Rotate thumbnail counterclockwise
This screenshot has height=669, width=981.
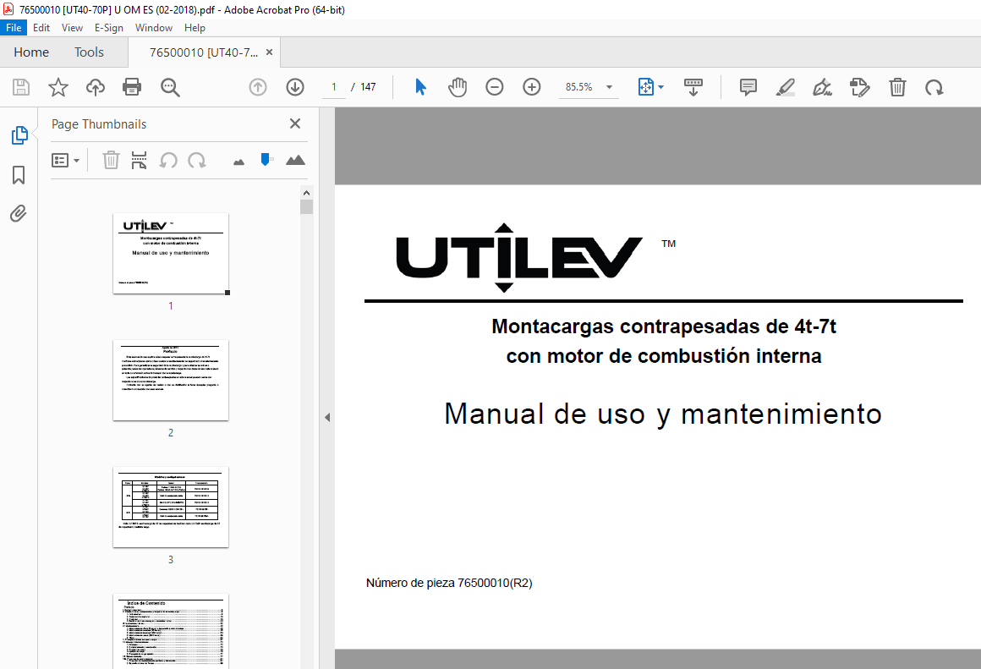168,160
